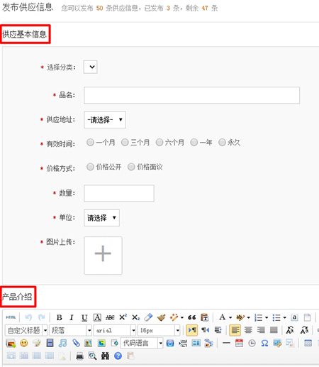Open the 单位 unit dropdown
This screenshot has height=367, width=319.
(x=101, y=218)
